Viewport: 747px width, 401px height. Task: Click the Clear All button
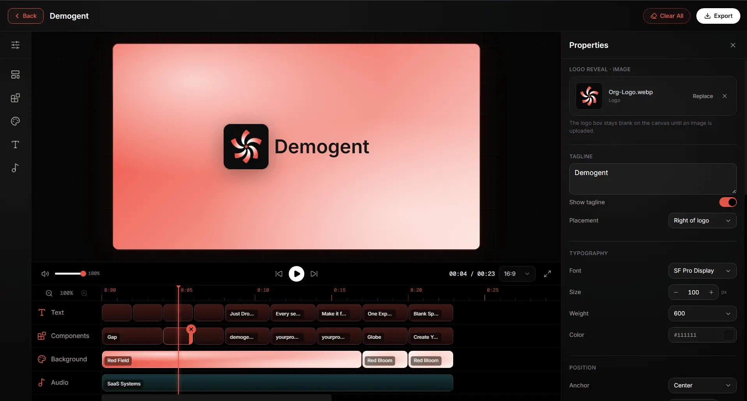667,16
